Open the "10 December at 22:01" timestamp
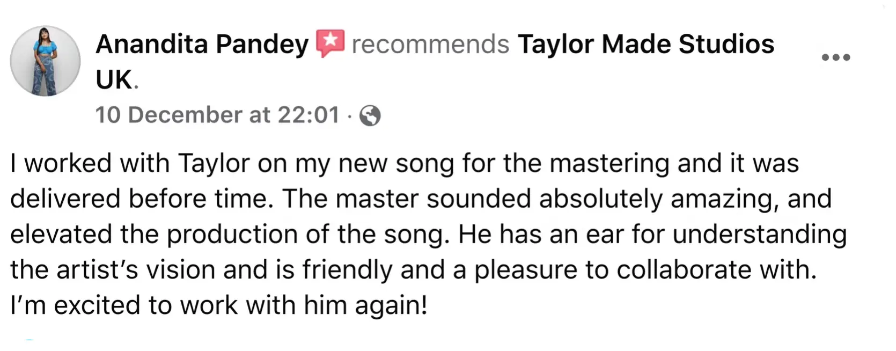Screen dimensions: 896x351 click(217, 115)
